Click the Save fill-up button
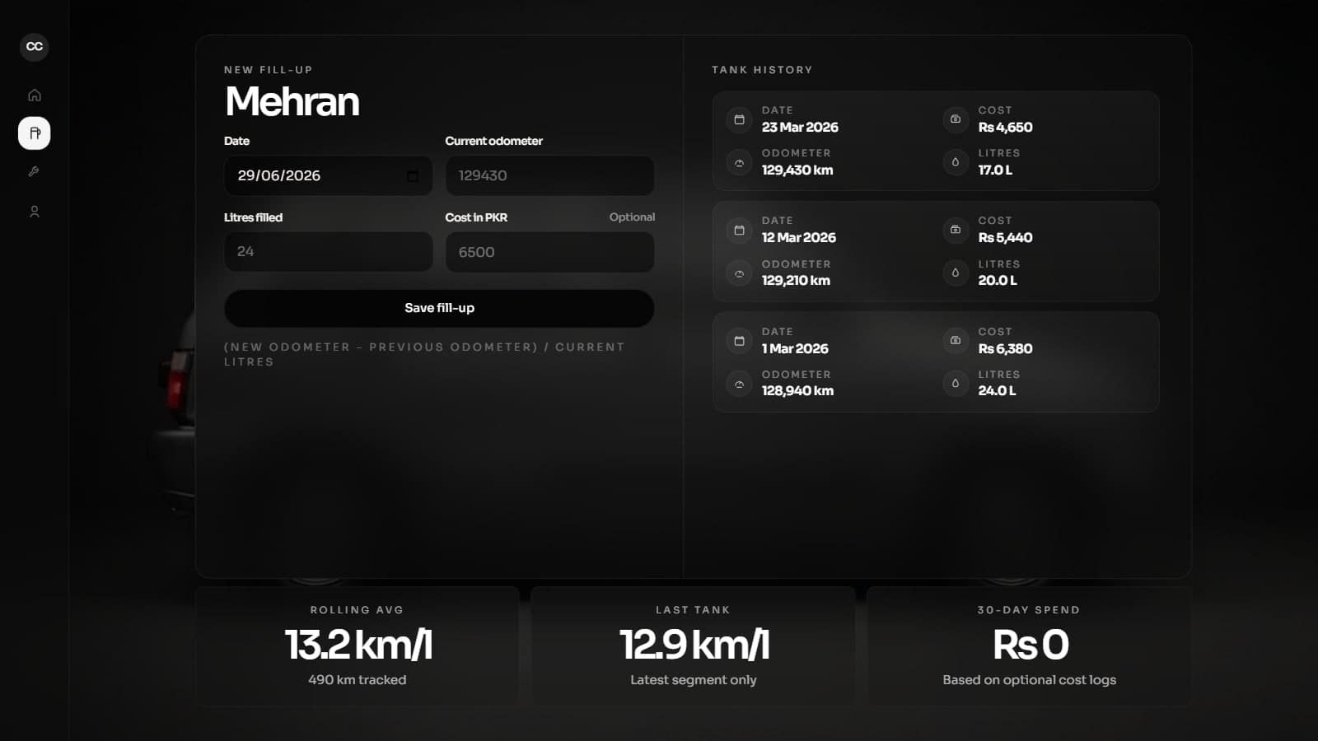 pyautogui.click(x=439, y=308)
